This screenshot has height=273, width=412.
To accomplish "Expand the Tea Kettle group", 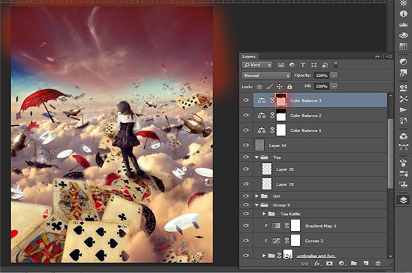I will [x=264, y=214].
